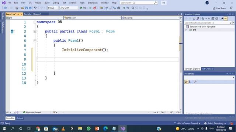Click Search Solution Explorer field

(209, 23)
